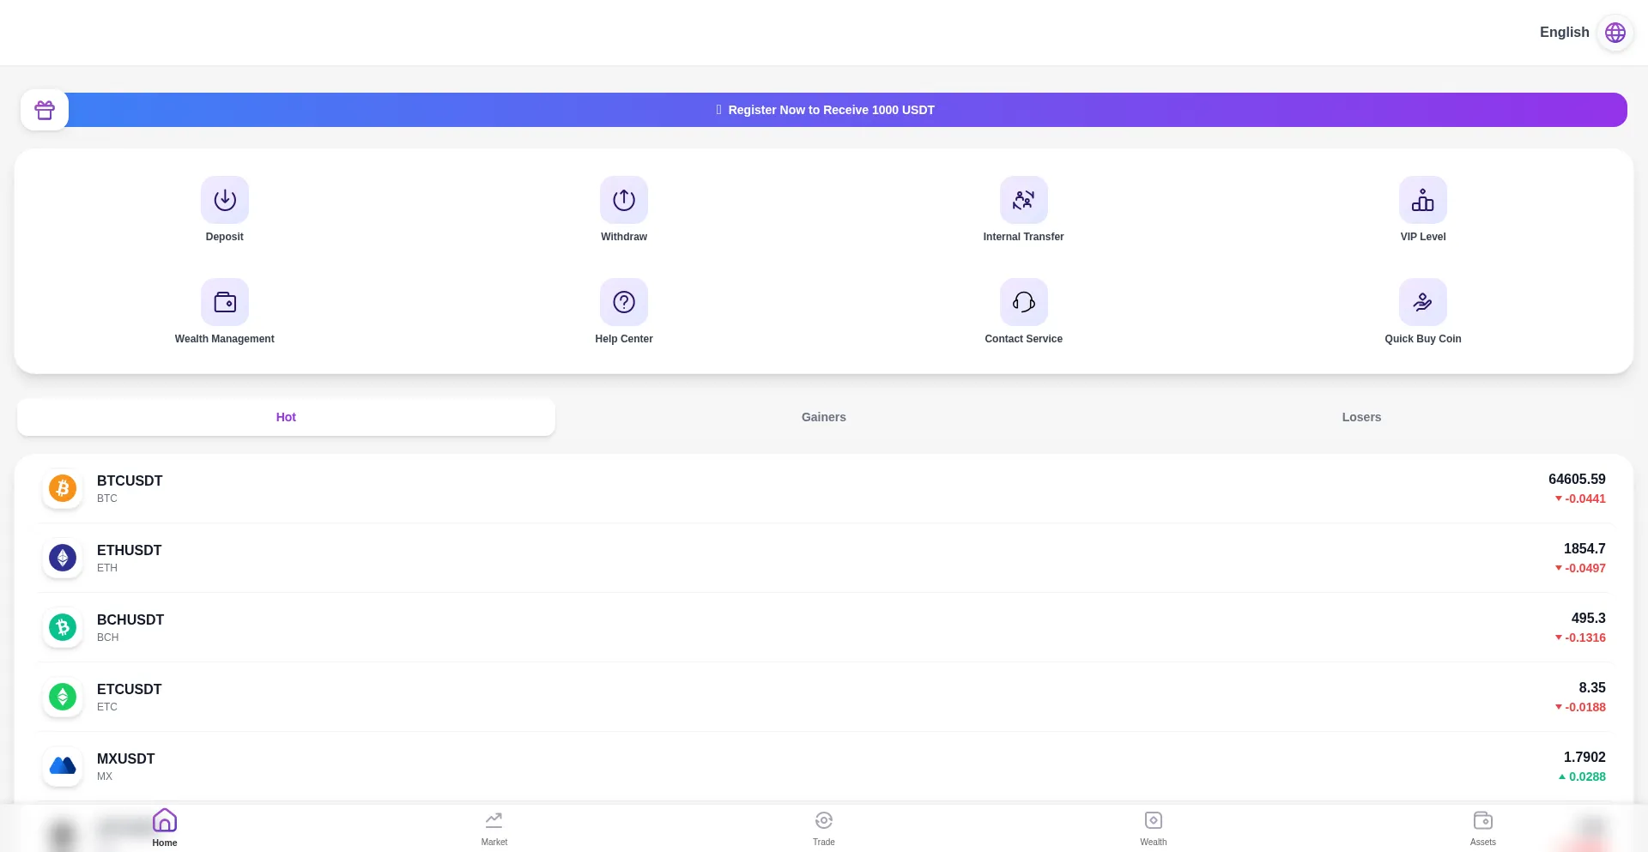Open Market in bottom navigation
The image size is (1648, 852).
coord(494,828)
